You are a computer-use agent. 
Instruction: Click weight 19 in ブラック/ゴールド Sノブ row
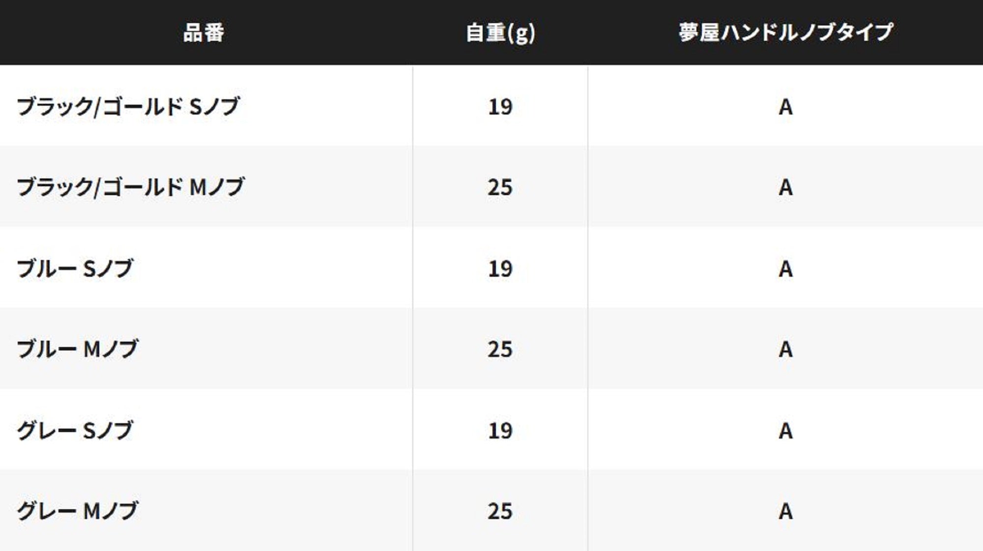pyautogui.click(x=500, y=107)
